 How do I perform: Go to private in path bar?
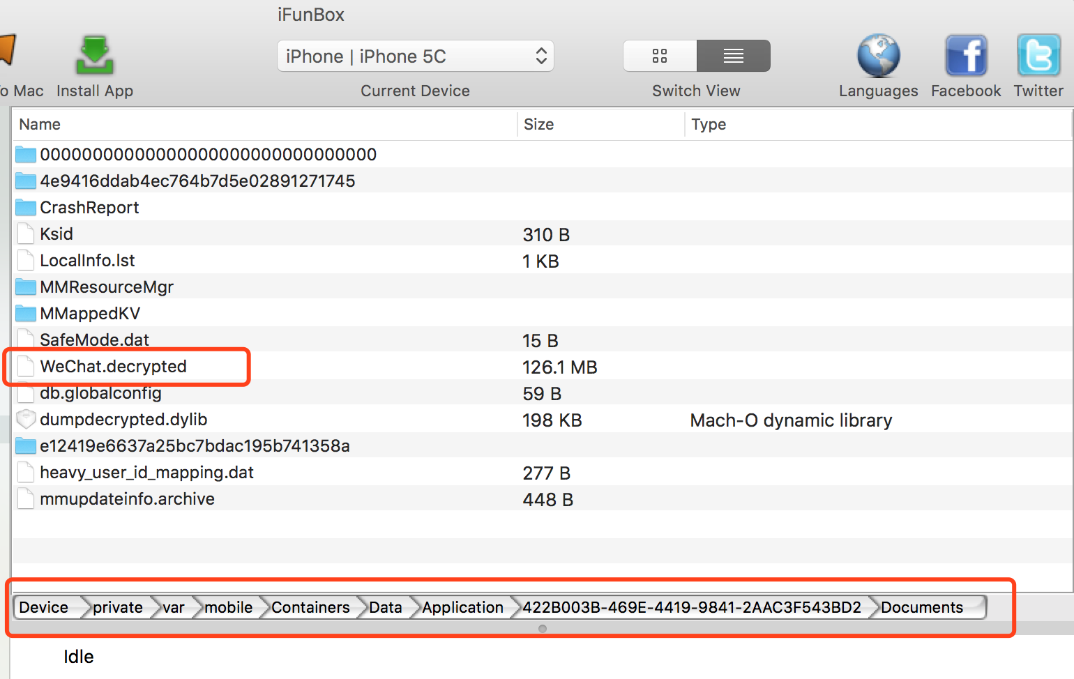pos(118,607)
